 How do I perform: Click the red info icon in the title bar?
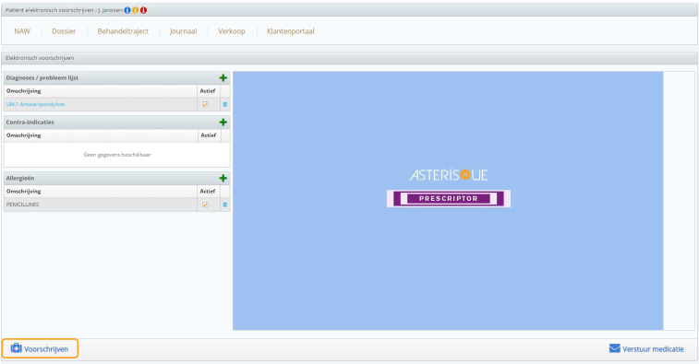click(143, 10)
